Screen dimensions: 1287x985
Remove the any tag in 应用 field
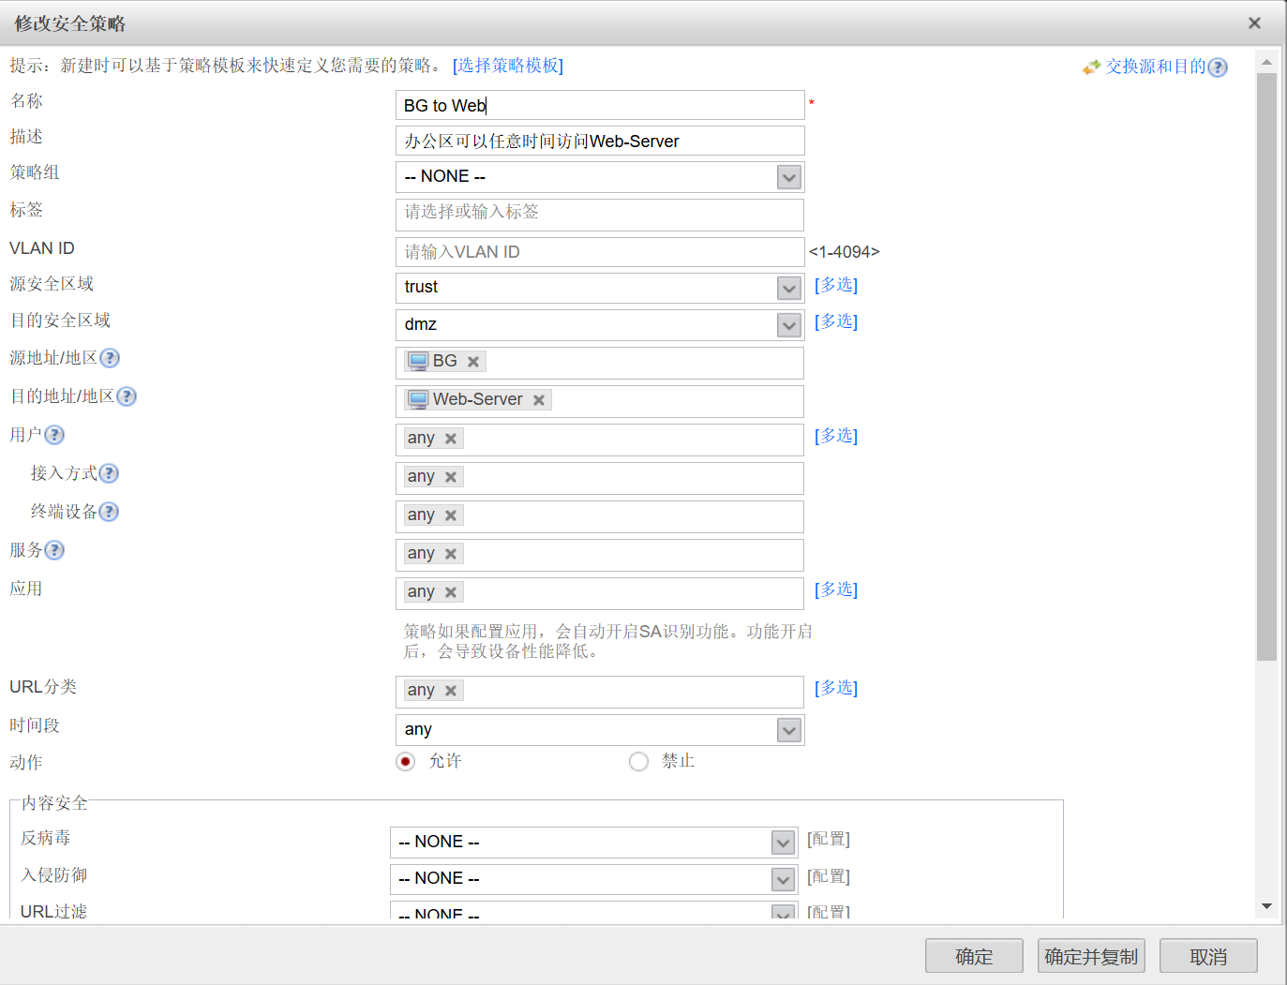[x=451, y=592]
